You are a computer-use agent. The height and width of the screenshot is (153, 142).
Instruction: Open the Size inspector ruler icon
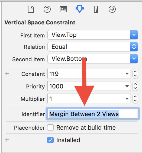click(x=96, y=9)
